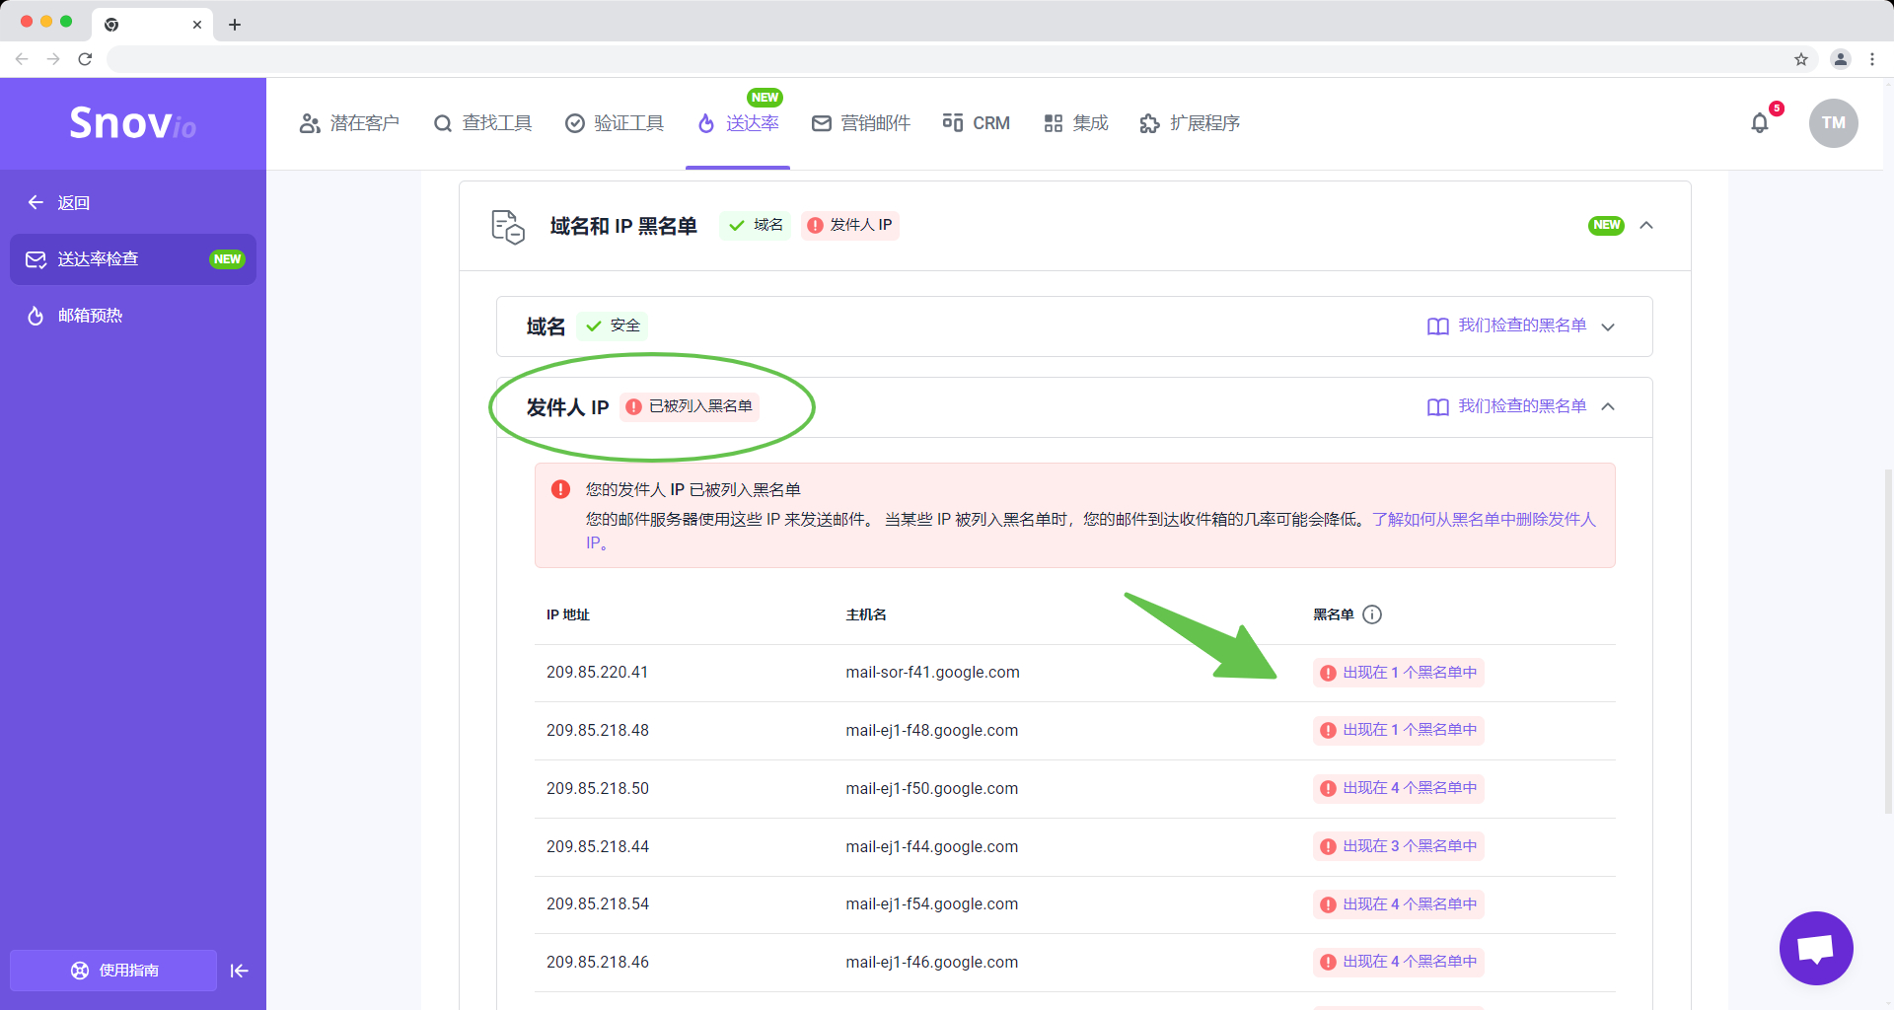Select hostname mail-sor-f41.google.com
Image resolution: width=1894 pixels, height=1010 pixels.
[x=932, y=673]
